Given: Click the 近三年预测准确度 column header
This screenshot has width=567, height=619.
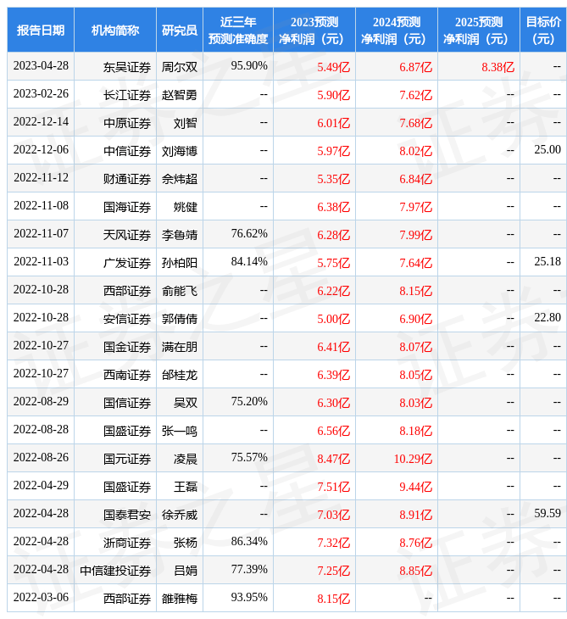Looking at the screenshot, I should [x=237, y=31].
